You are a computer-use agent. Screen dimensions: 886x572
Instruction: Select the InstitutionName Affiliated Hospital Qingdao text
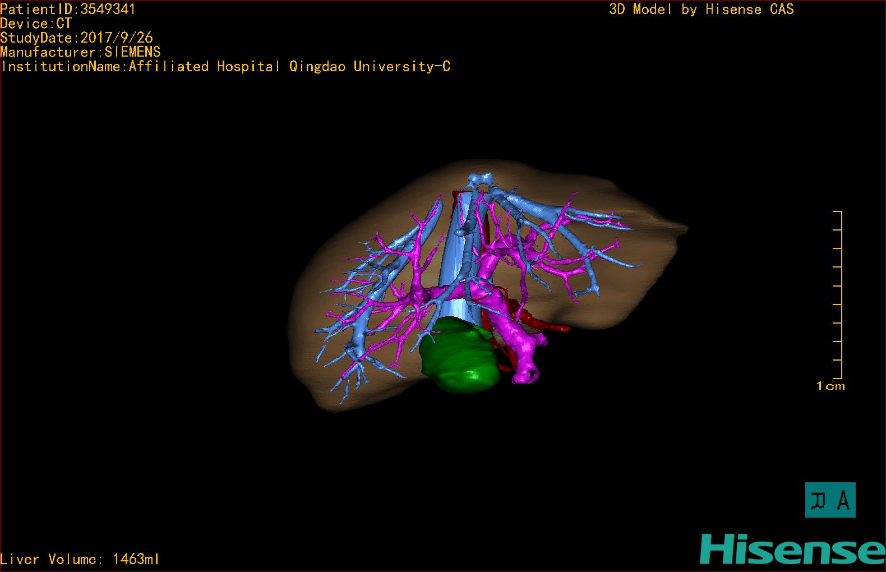[226, 67]
